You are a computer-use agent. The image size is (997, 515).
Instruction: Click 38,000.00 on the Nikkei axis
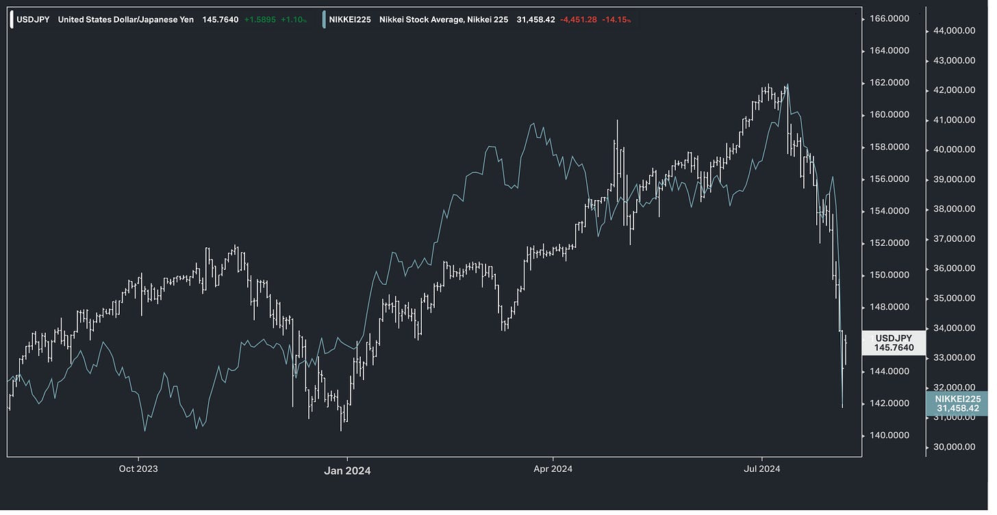[x=954, y=209]
